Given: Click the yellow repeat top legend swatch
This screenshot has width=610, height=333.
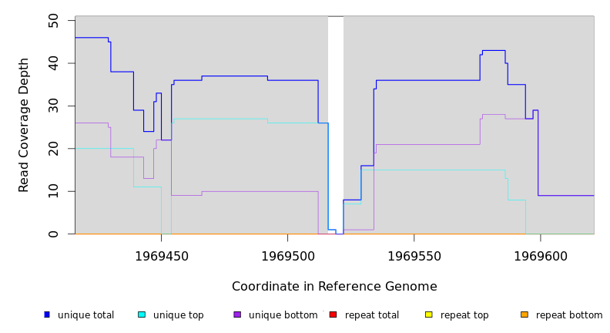Looking at the screenshot, I should pyautogui.click(x=428, y=314).
